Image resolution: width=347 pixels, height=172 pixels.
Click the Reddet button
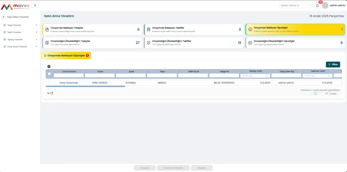202,168
